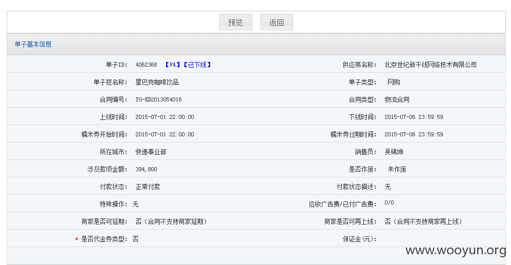
Task: Click the 糯米券过期时间: label
Action: pos(353,135)
